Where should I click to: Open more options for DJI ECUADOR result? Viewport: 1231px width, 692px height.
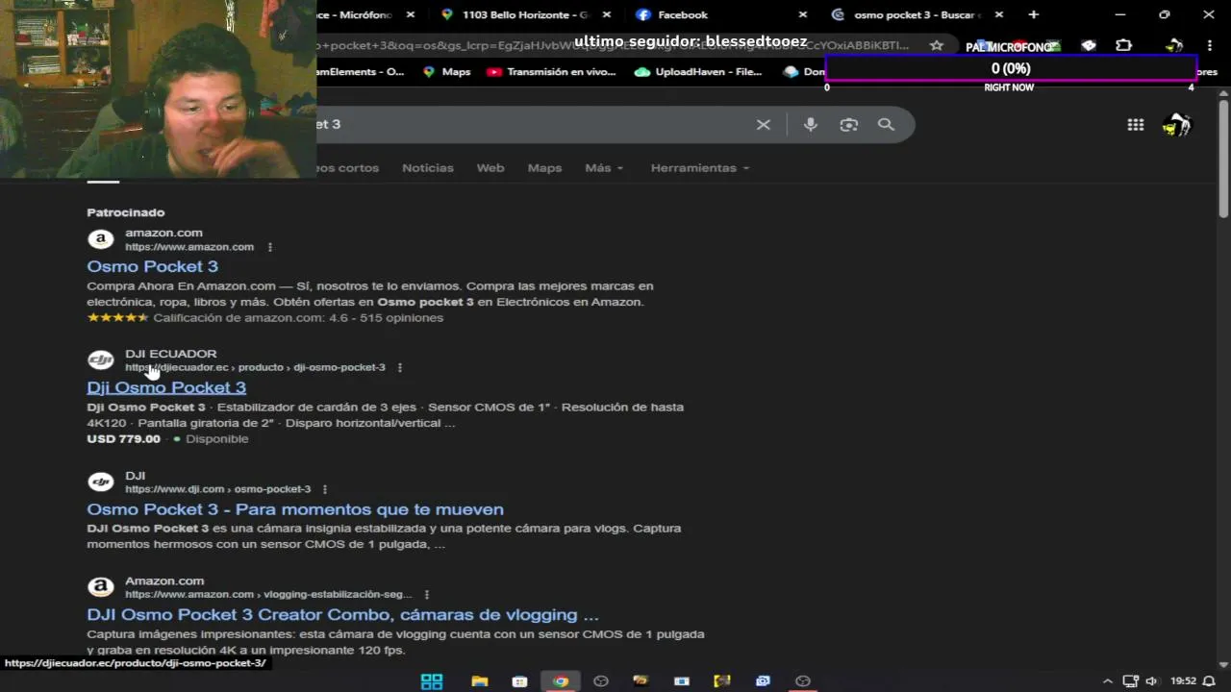(x=400, y=367)
